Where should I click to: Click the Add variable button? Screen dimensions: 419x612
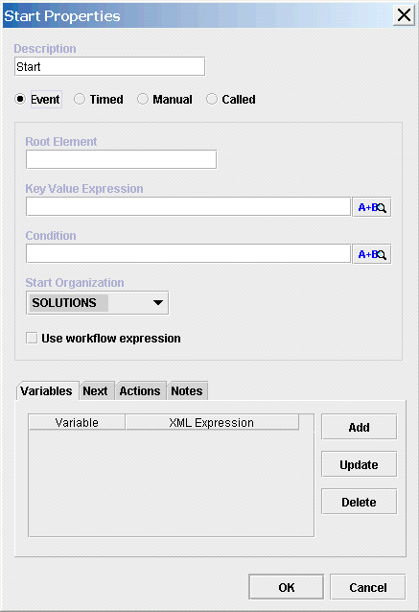pos(359,428)
